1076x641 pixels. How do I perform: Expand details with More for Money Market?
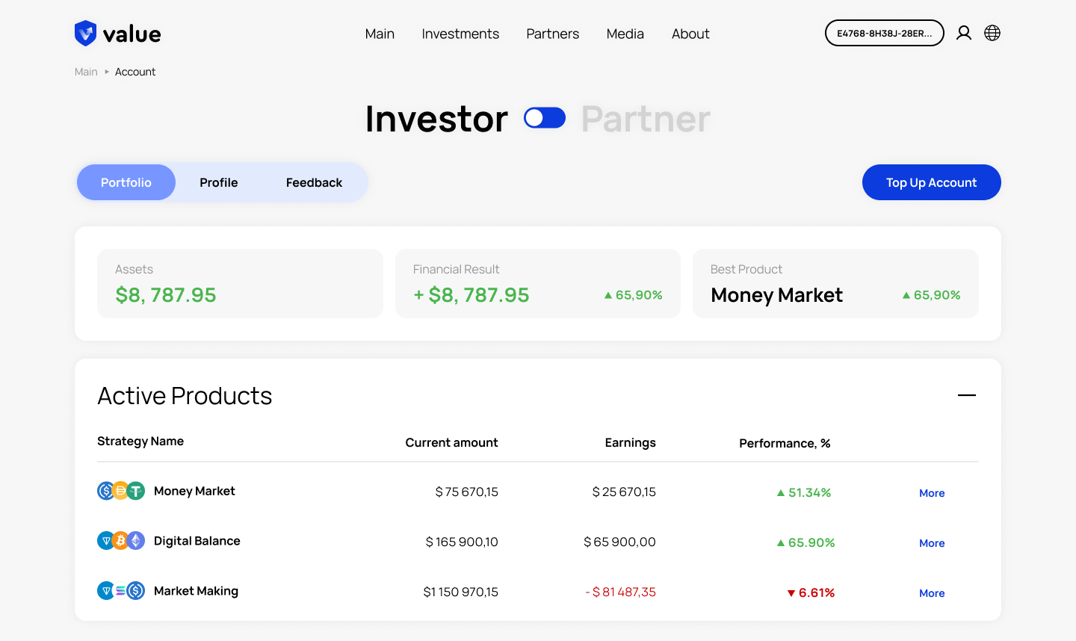pyautogui.click(x=932, y=493)
